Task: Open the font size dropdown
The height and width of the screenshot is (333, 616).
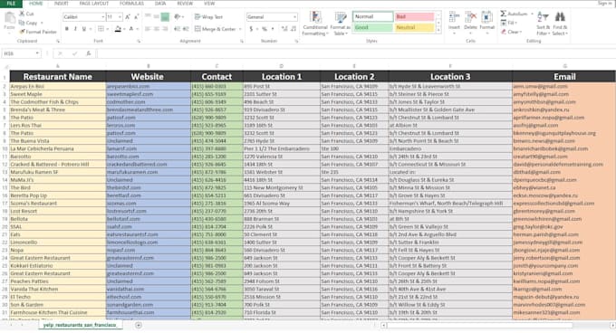Action: click(x=120, y=17)
